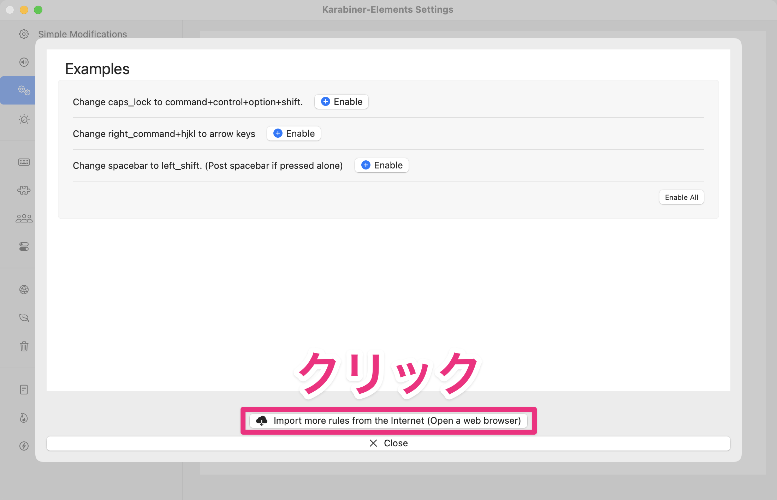Click the puzzle-piece sidebar icon
Viewport: 777px width, 500px height.
click(23, 190)
